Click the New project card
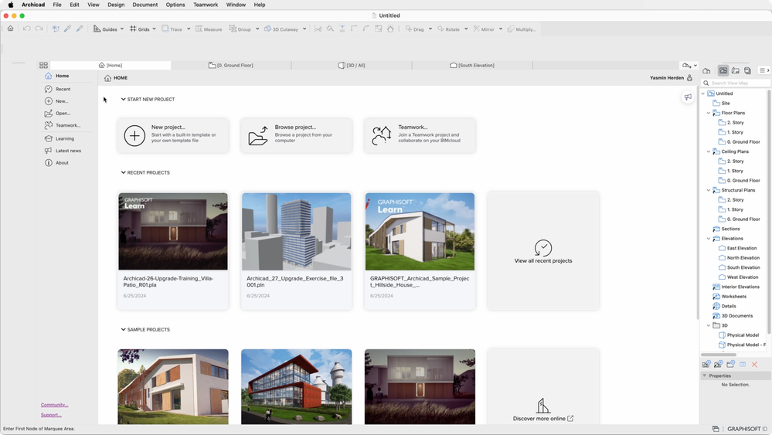 click(x=173, y=135)
